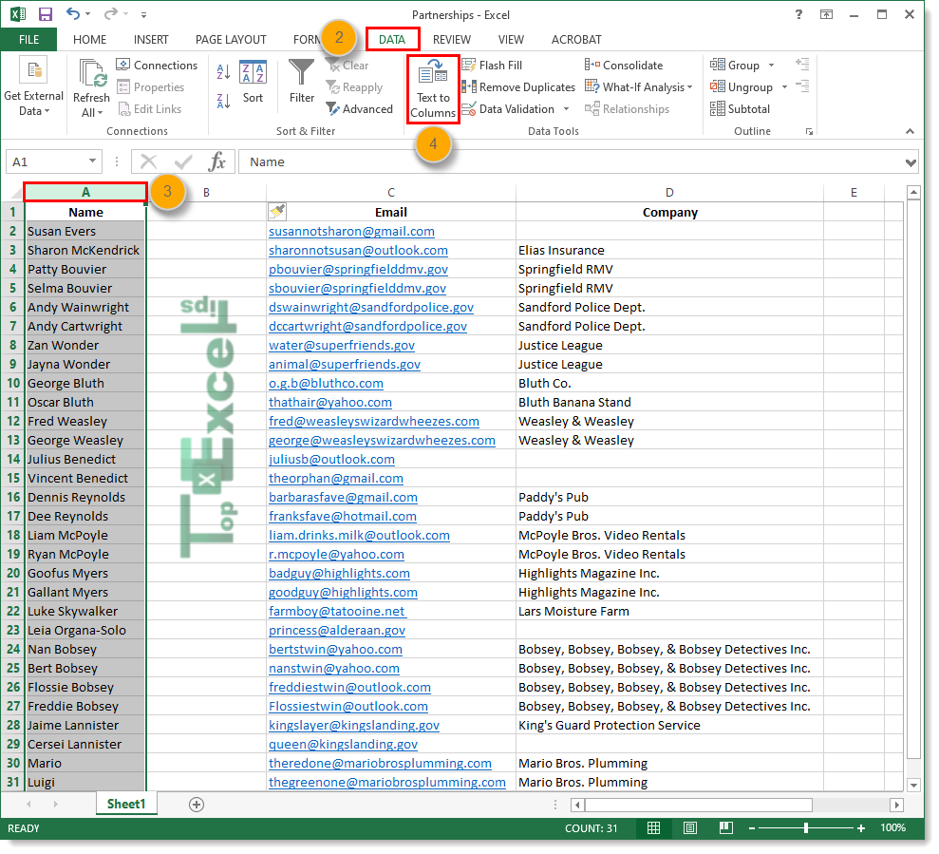Screen dimensions: 939x854
Task: Switch to the REVIEW tab
Action: [x=452, y=40]
